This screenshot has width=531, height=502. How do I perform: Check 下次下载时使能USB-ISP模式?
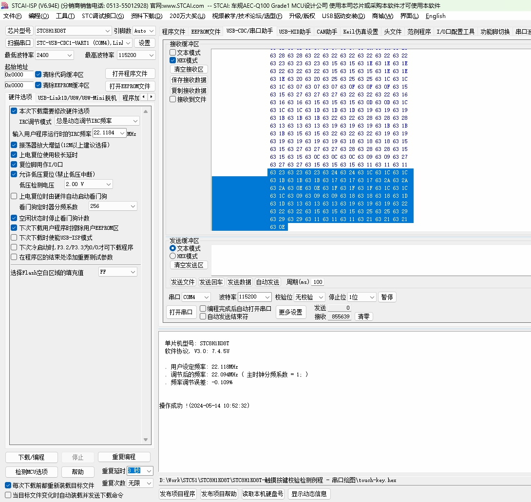14,238
